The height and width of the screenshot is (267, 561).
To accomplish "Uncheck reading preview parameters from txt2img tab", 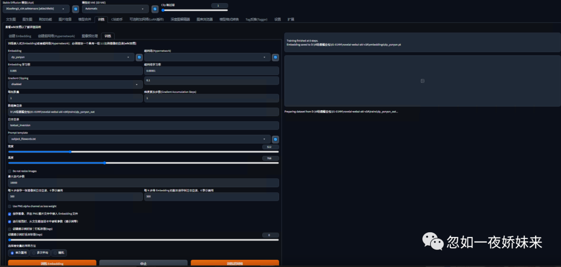I will [x=10, y=221].
